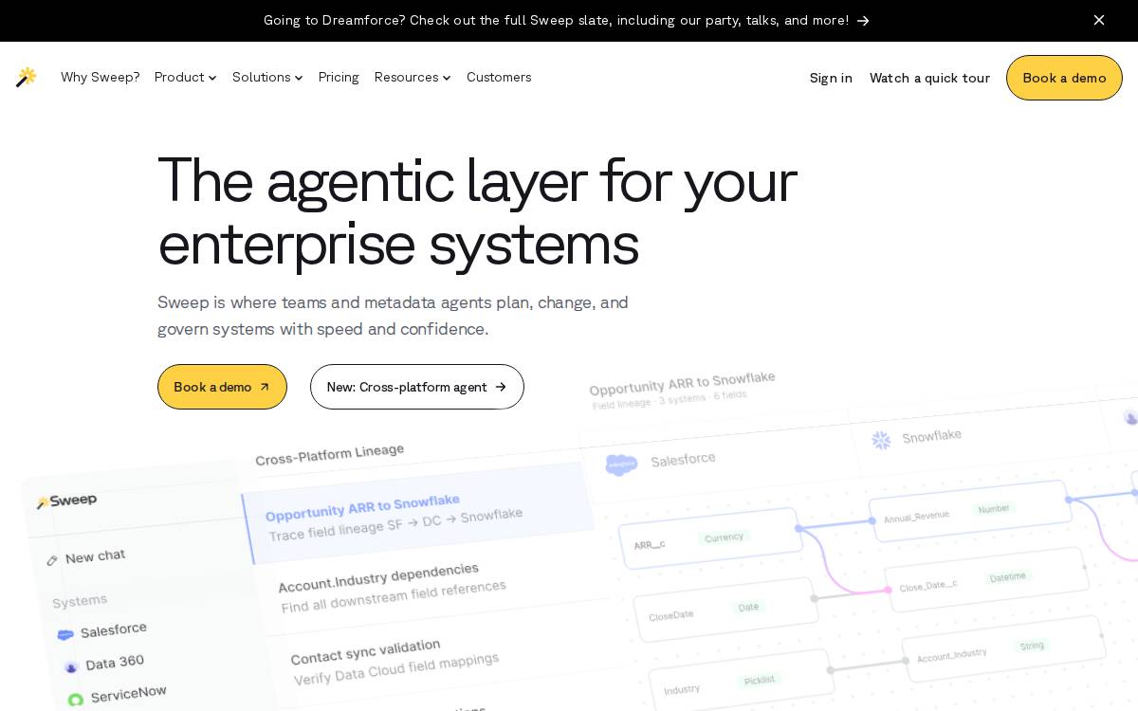Screen dimensions: 1138x711
Task: Follow the arrow in the Dreamforce banner
Action: (x=863, y=21)
